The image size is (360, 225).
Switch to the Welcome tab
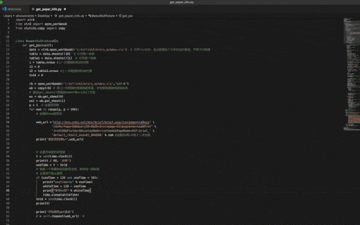pyautogui.click(x=14, y=9)
